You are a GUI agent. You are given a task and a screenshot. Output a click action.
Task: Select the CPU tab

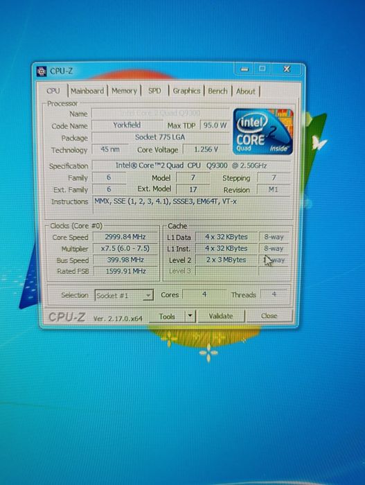point(53,91)
